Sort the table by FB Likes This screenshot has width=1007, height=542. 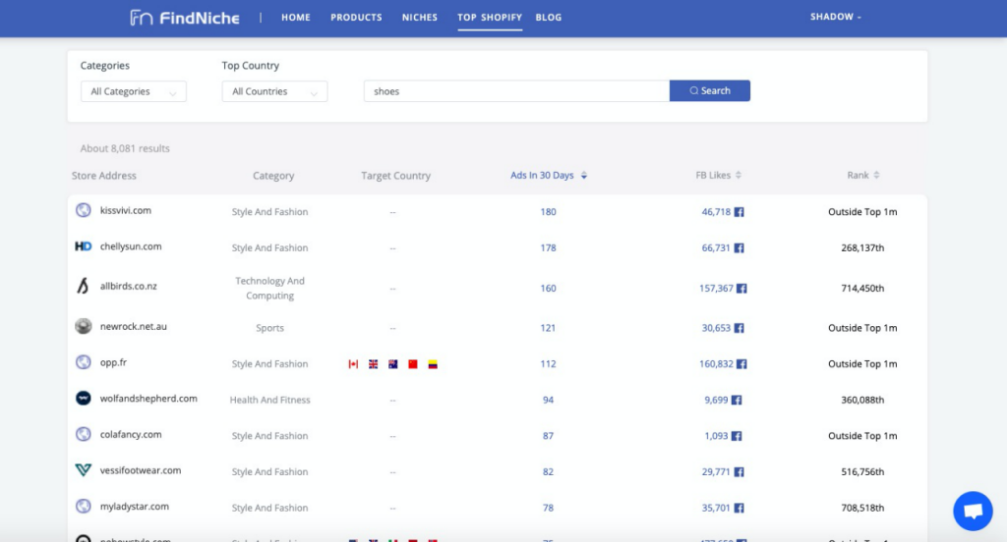pyautogui.click(x=718, y=175)
